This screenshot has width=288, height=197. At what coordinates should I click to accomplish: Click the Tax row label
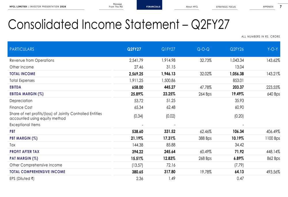pyautogui.click(x=12, y=145)
